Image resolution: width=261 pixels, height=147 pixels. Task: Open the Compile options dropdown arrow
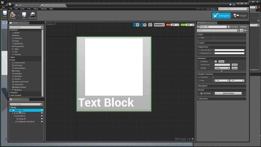18,16
